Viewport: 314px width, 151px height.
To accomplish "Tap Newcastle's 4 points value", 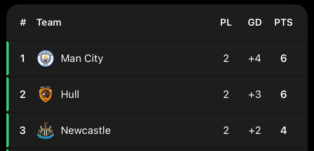I will (283, 130).
